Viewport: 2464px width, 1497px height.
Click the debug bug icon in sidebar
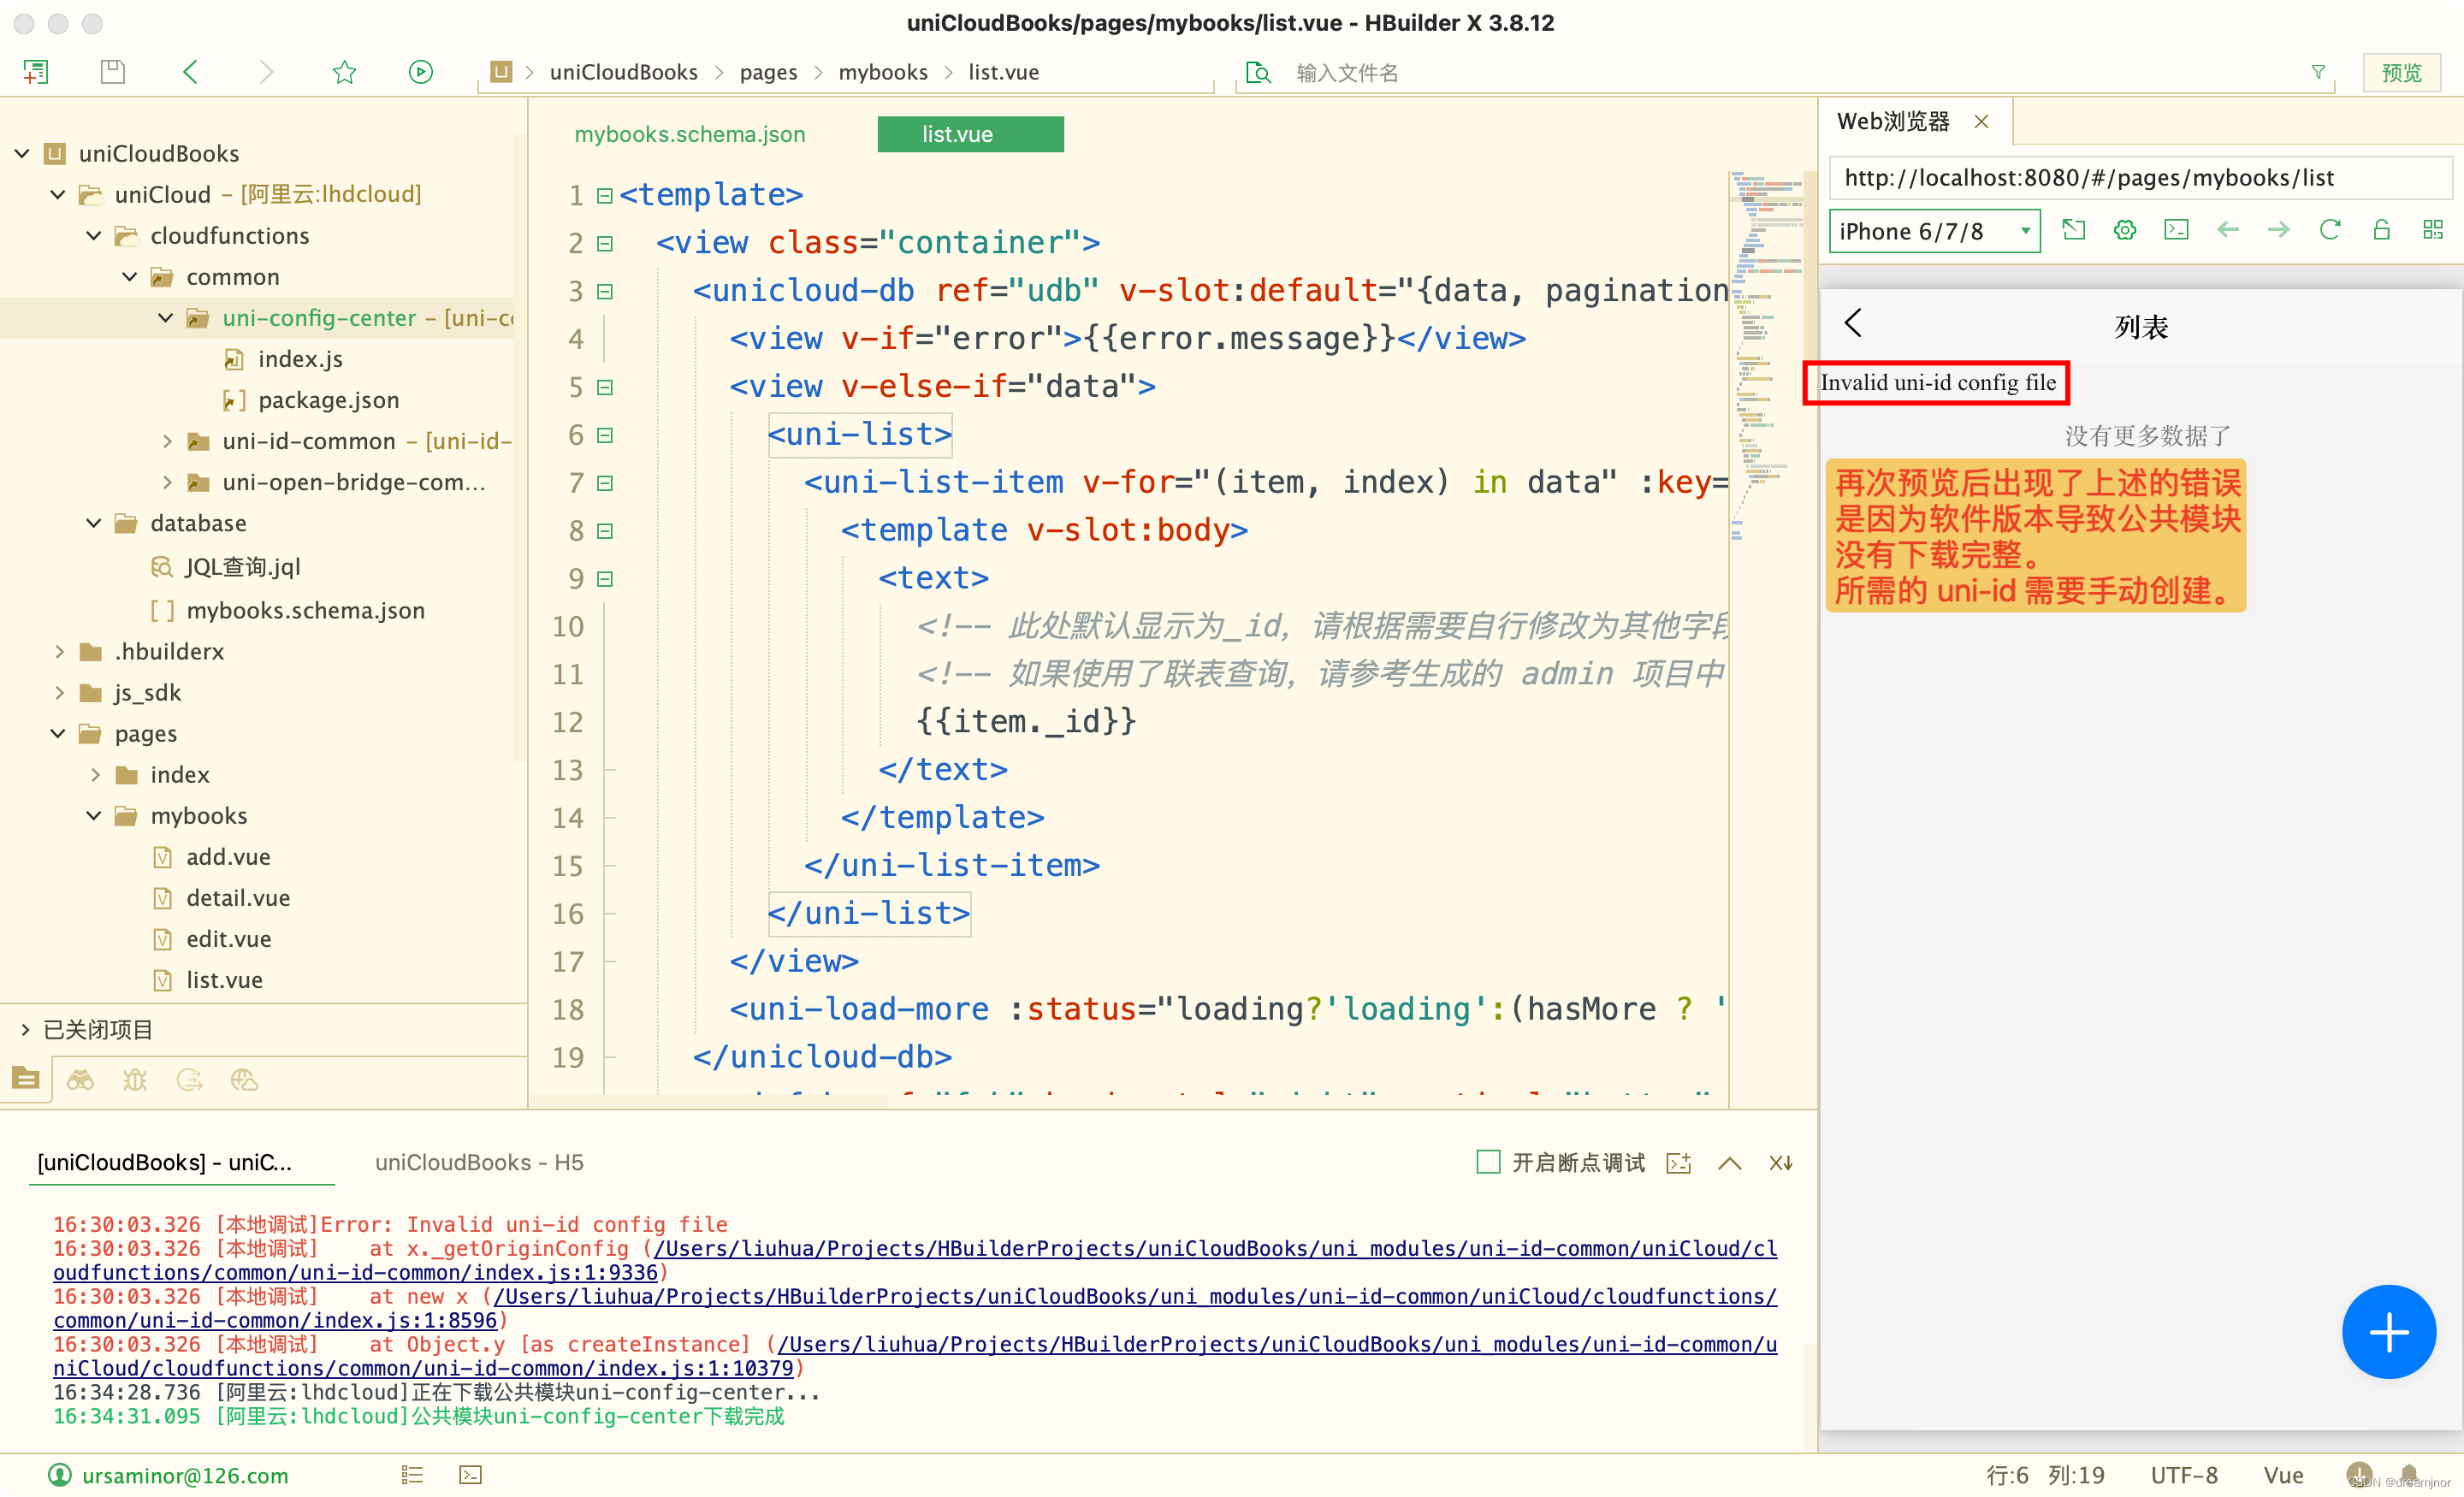(135, 1079)
